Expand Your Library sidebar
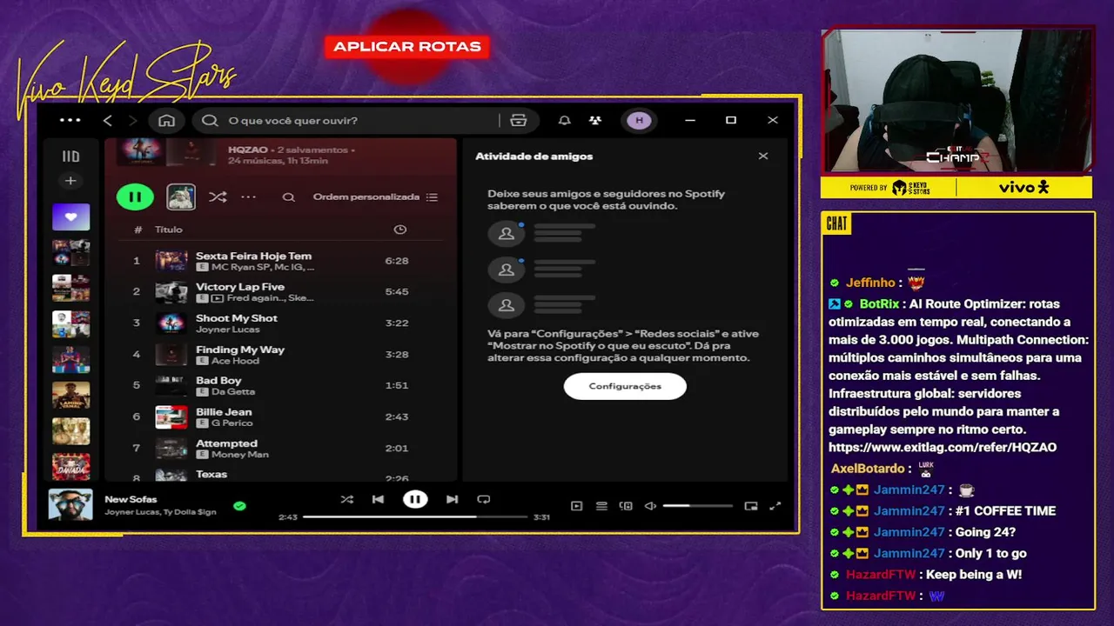Screen dimensions: 1114x626 point(70,156)
